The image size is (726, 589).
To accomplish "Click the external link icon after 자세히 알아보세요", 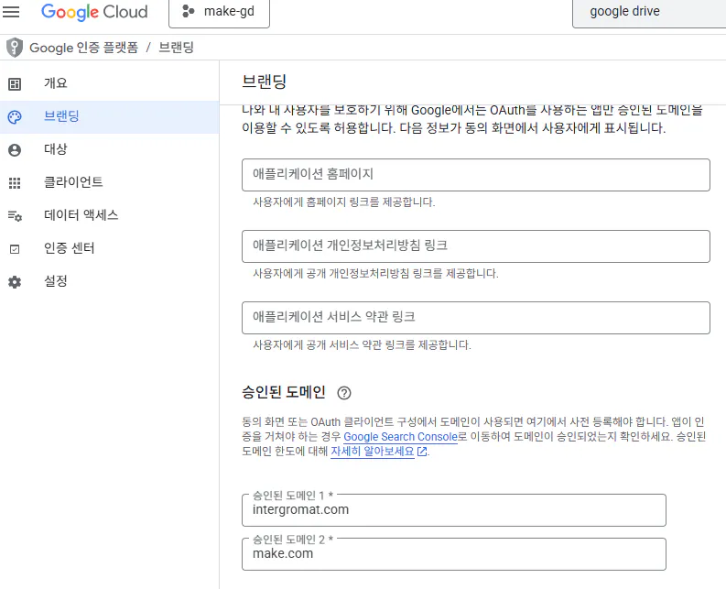I will coord(422,452).
